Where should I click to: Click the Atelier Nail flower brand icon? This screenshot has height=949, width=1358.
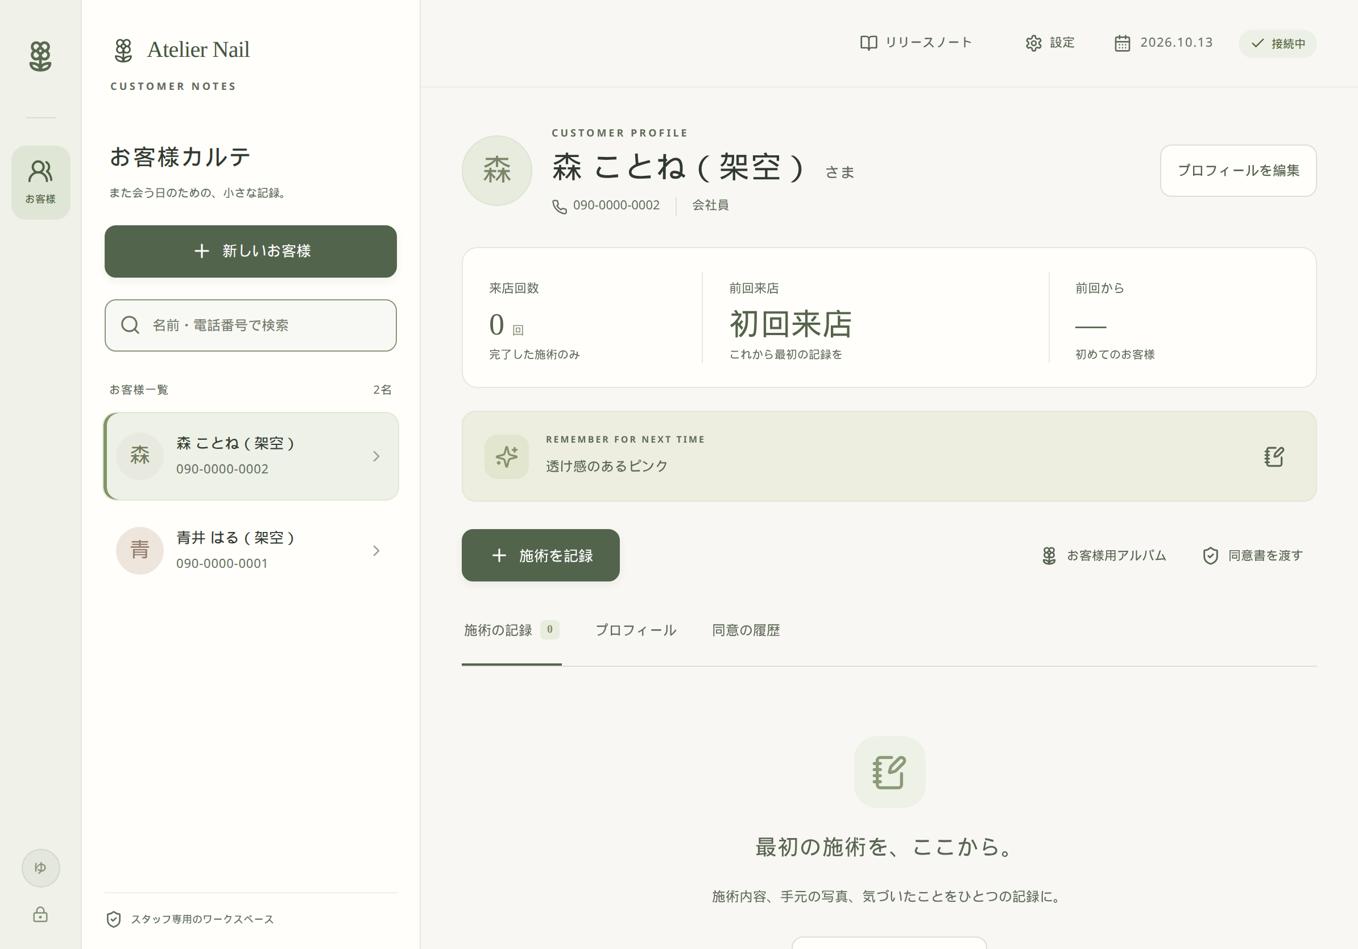(x=123, y=50)
